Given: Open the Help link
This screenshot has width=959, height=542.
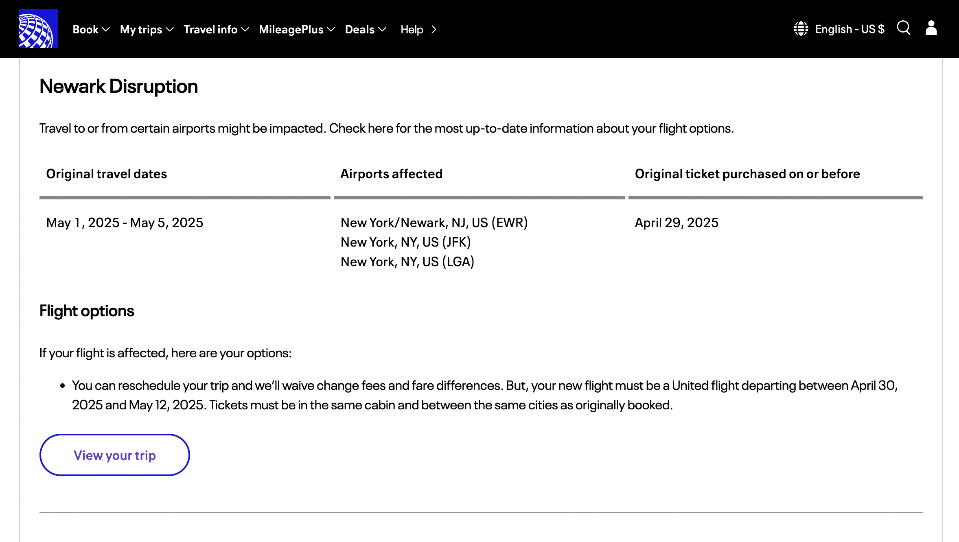Looking at the screenshot, I should coord(418,29).
